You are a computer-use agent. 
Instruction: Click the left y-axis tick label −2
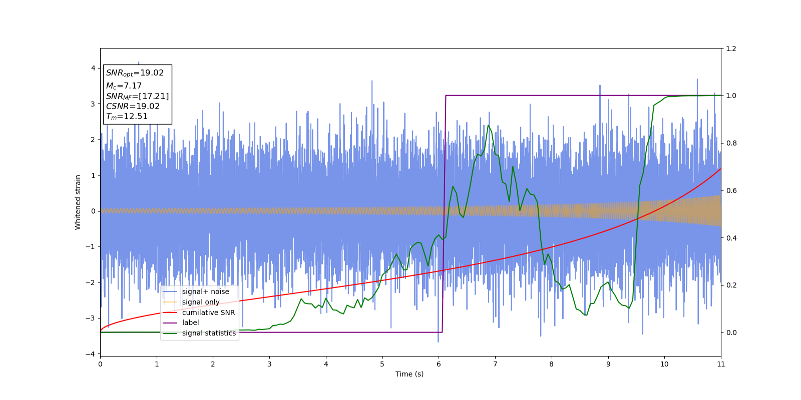pyautogui.click(x=91, y=282)
